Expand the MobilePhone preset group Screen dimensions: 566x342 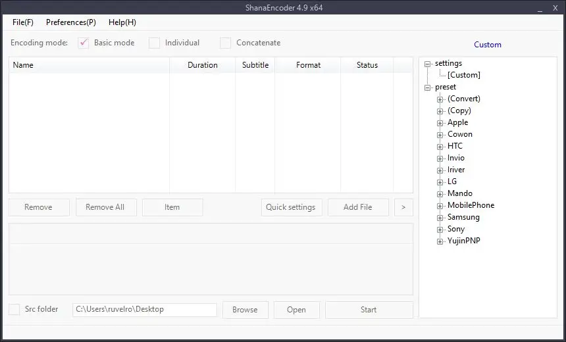coord(440,206)
